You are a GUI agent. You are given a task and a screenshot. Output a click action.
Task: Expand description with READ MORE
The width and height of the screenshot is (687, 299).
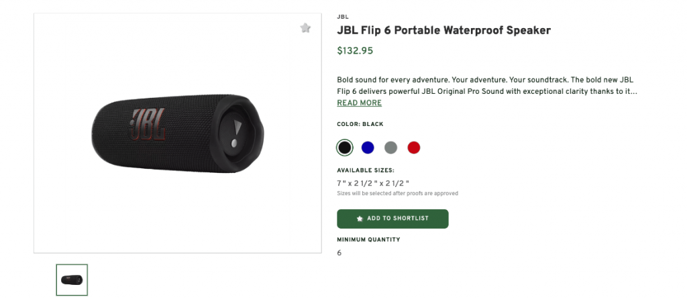(x=359, y=103)
